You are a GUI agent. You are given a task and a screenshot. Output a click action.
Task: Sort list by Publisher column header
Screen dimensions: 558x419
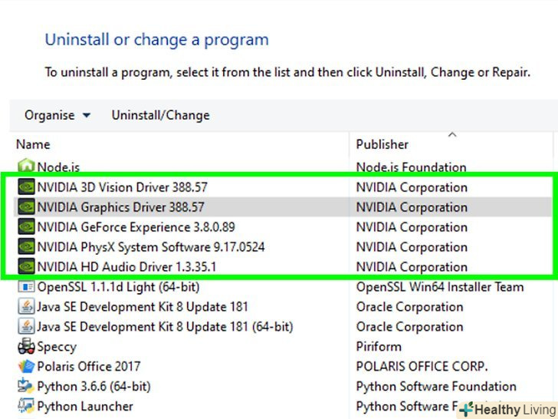pyautogui.click(x=382, y=144)
